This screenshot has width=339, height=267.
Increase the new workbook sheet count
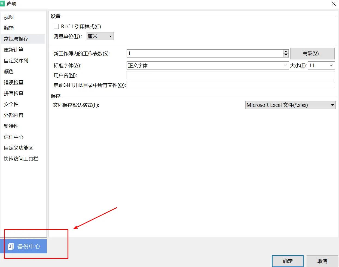(286, 51)
